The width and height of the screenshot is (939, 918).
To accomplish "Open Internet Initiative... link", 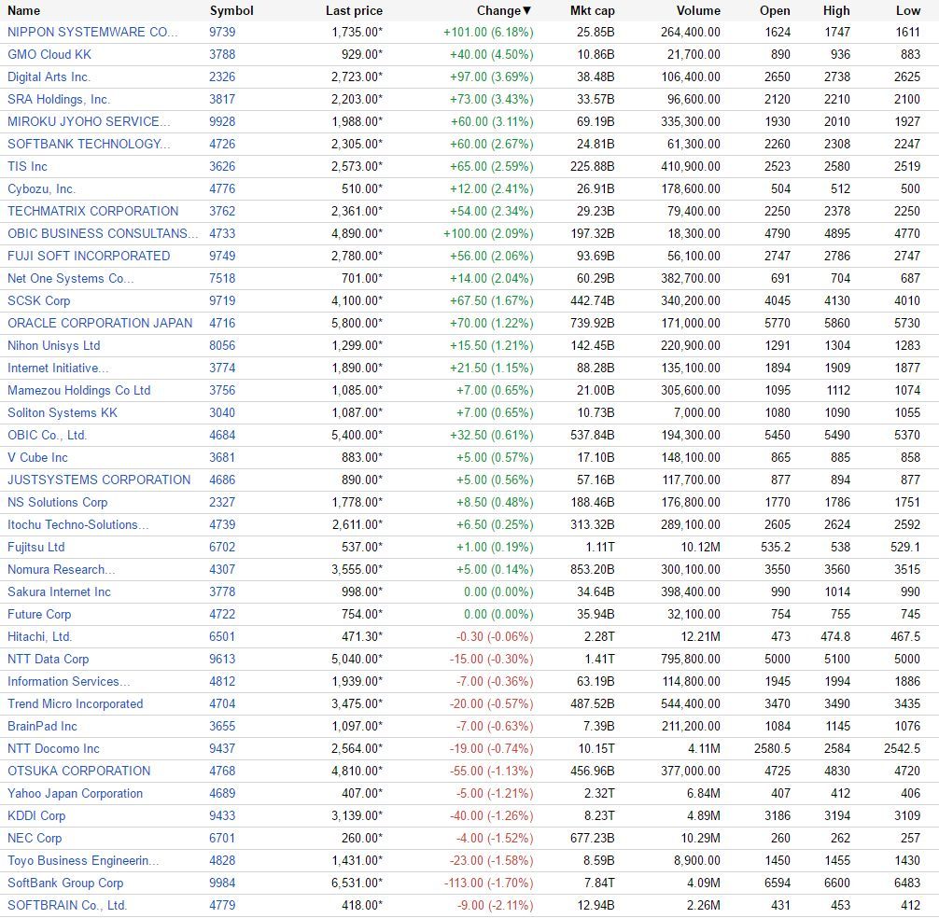I will (x=58, y=368).
